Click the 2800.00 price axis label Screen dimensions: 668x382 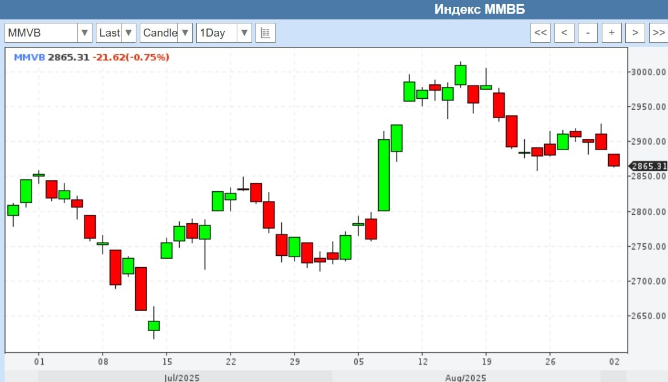(x=649, y=211)
